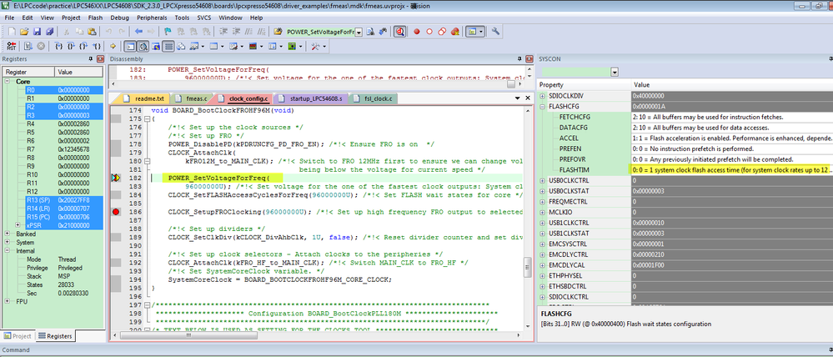Open a file using folder icon
Image resolution: width=833 pixels, height=357 pixels.
click(x=24, y=32)
